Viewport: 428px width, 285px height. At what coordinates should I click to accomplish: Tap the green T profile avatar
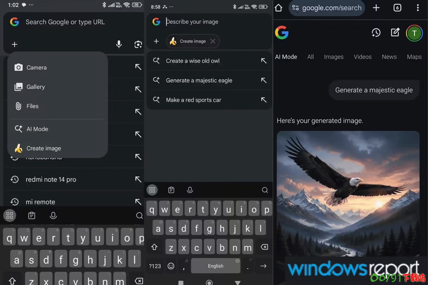(x=414, y=33)
